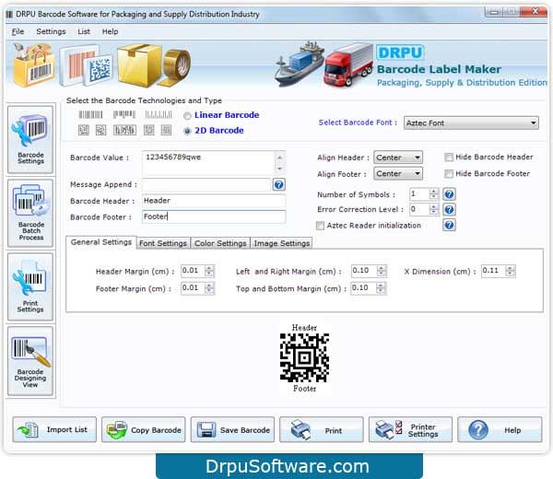Adjust Number of Symbols spinner
This screenshot has width=553, height=479.
point(434,194)
